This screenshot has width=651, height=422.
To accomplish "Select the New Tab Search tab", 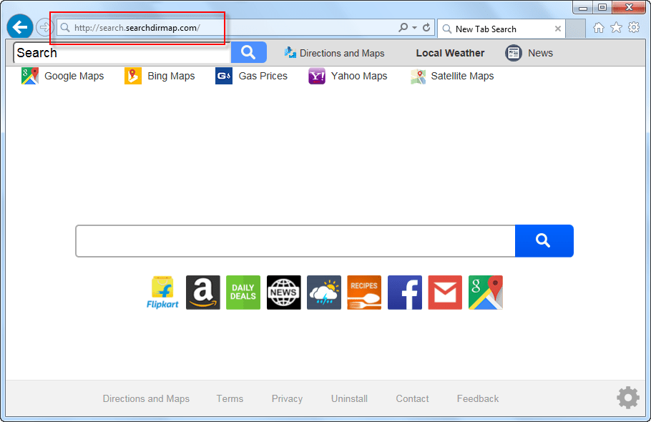I will 501,29.
